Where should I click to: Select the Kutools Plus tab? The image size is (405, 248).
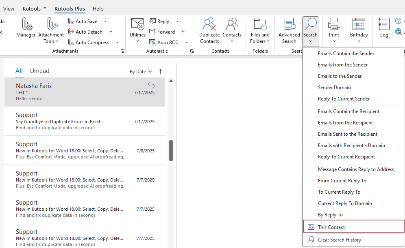pos(70,9)
